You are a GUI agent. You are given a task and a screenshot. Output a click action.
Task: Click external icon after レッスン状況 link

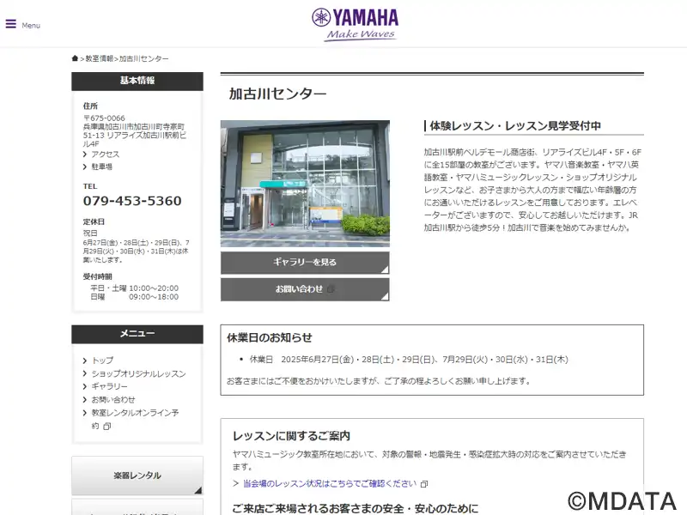(424, 484)
